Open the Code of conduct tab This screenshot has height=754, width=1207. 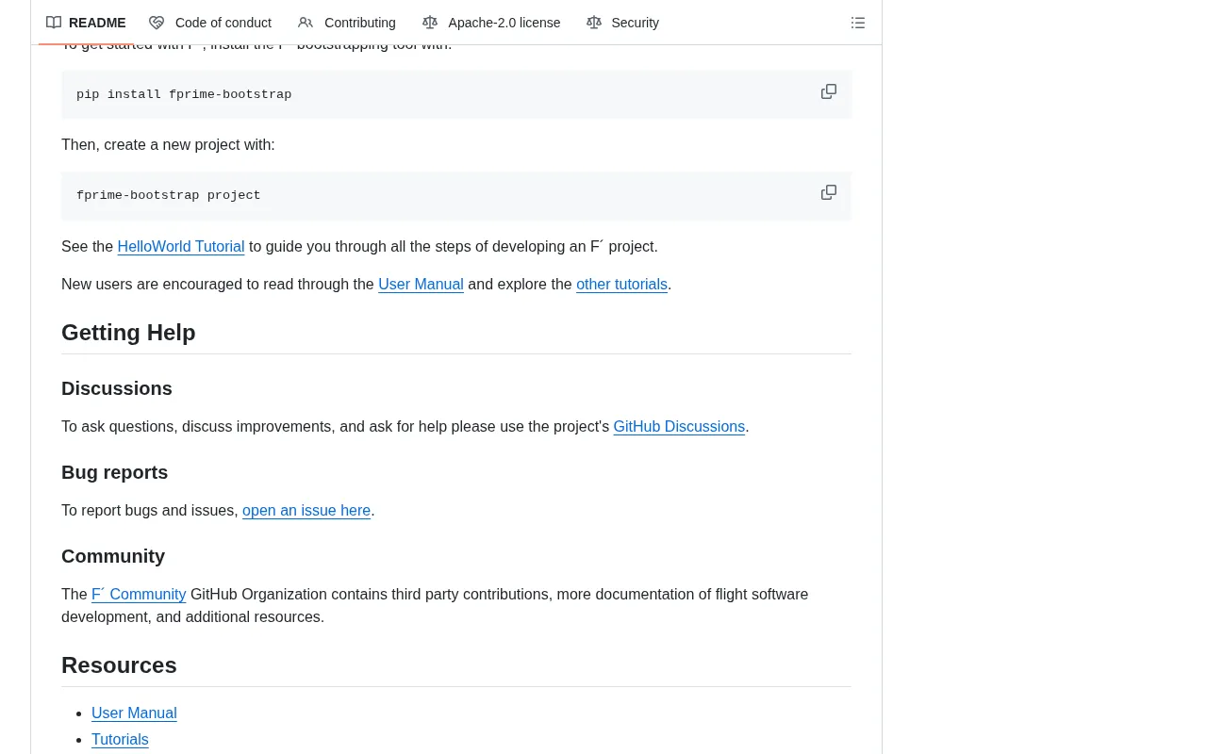point(210,23)
